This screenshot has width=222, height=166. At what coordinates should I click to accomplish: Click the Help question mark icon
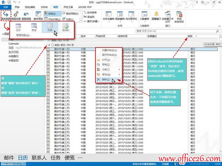(x=197, y=2)
